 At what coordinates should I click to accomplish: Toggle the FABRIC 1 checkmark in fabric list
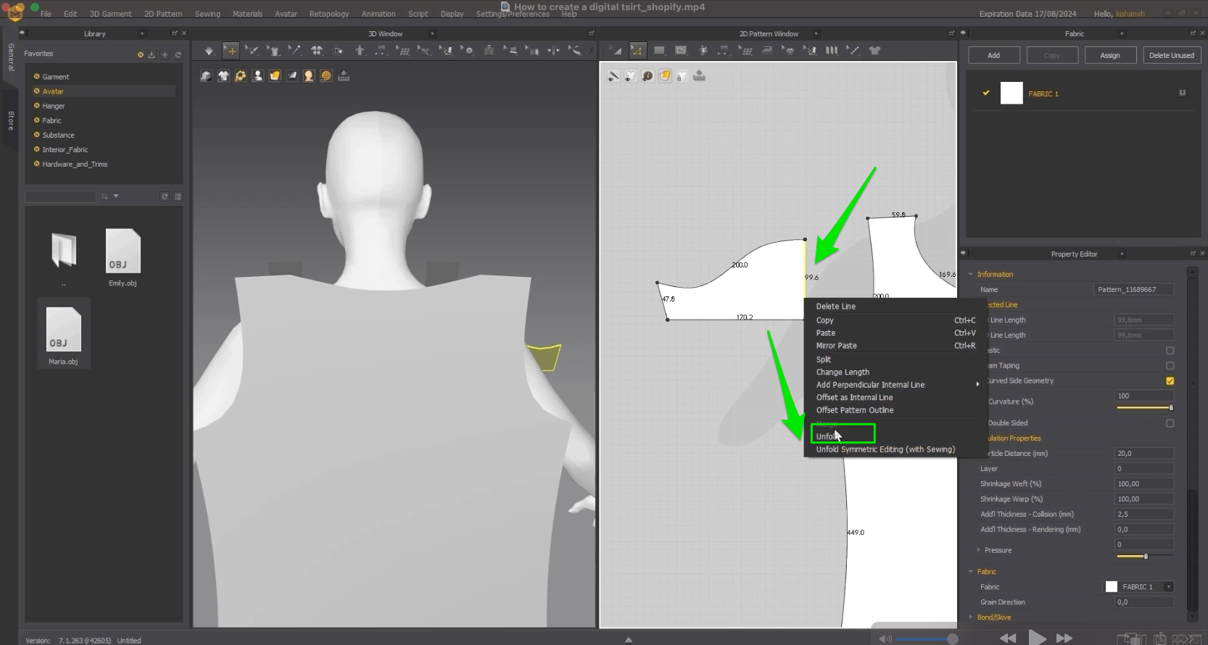pos(986,93)
